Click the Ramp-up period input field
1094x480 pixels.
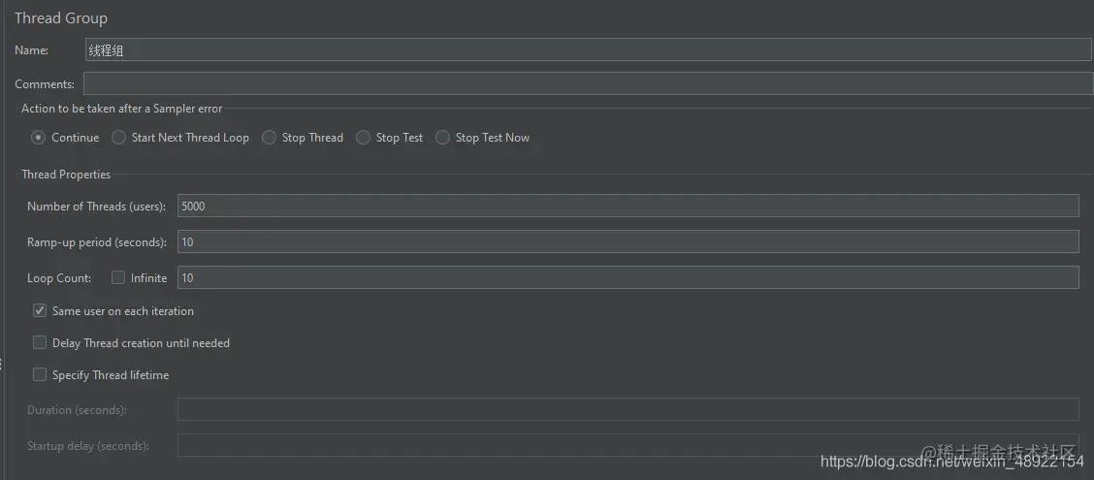coord(628,242)
